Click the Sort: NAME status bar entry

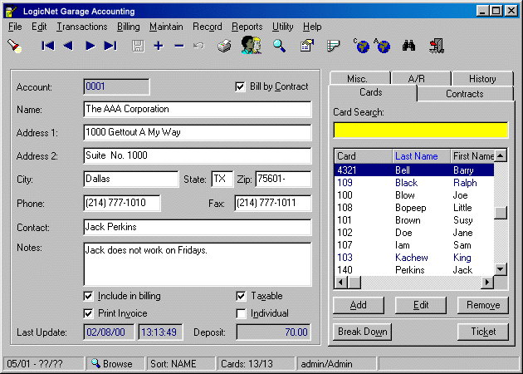(181, 363)
